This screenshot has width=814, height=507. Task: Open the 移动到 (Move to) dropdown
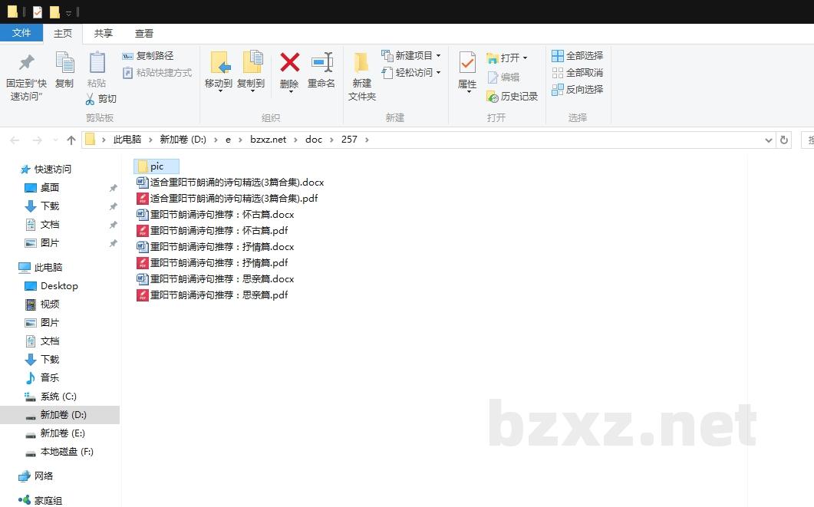point(219,90)
